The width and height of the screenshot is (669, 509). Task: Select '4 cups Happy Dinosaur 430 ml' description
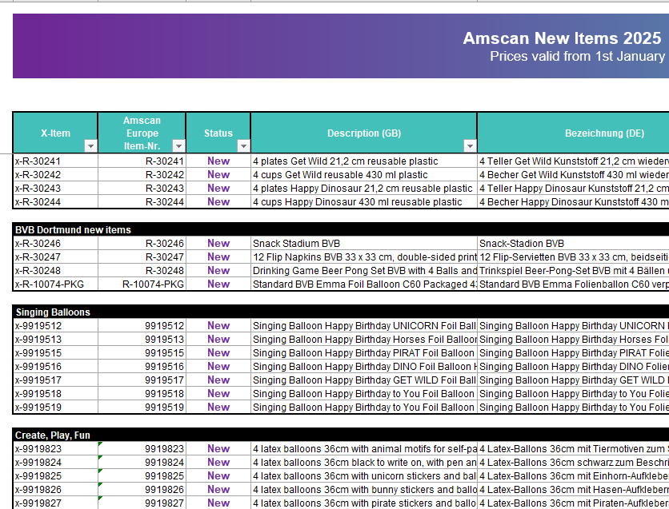click(364, 202)
